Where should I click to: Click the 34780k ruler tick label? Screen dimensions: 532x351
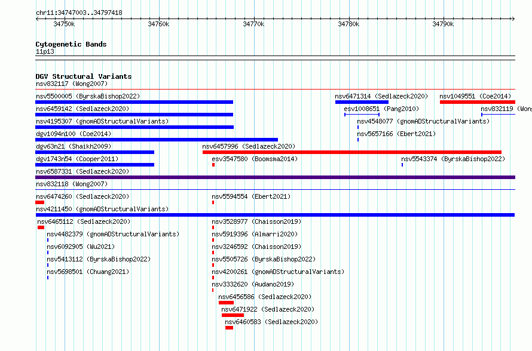pos(348,24)
